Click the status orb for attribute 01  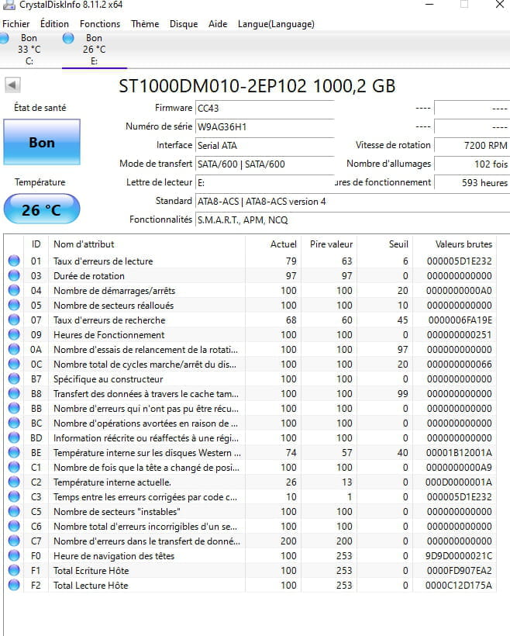click(14, 261)
